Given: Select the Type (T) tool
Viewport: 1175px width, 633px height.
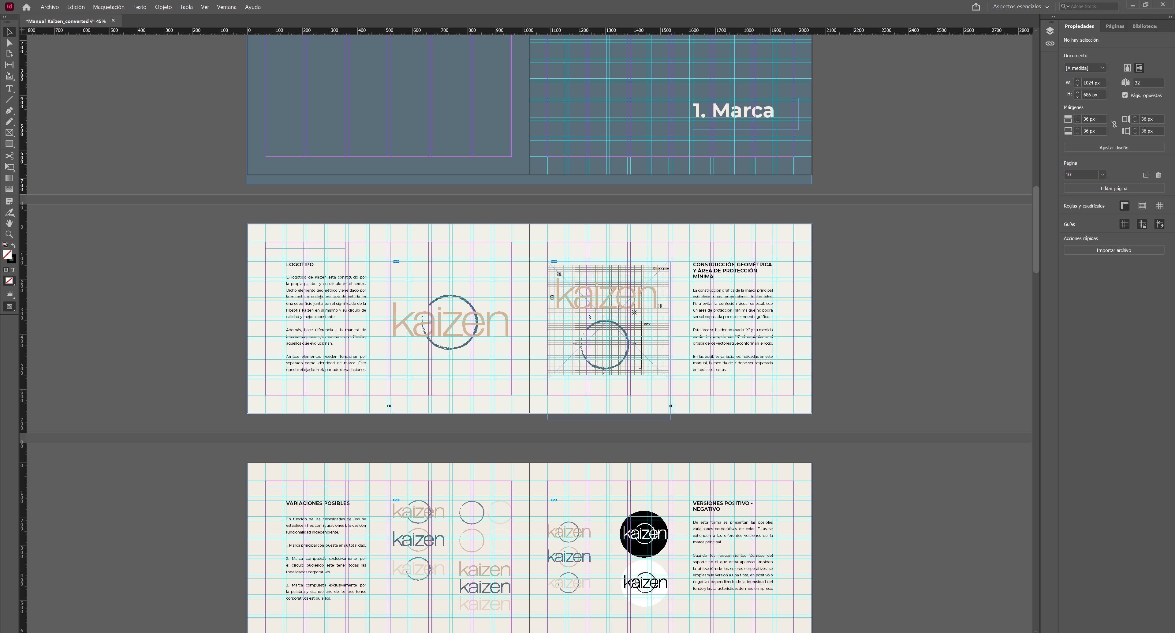Looking at the screenshot, I should (x=9, y=88).
